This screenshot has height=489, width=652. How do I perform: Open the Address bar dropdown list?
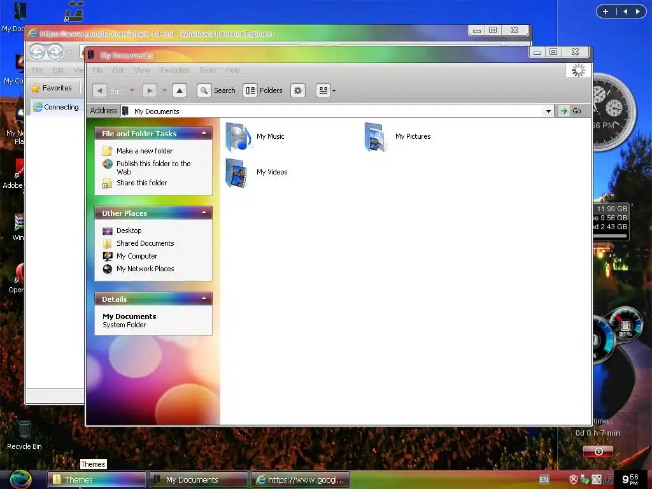tap(548, 111)
